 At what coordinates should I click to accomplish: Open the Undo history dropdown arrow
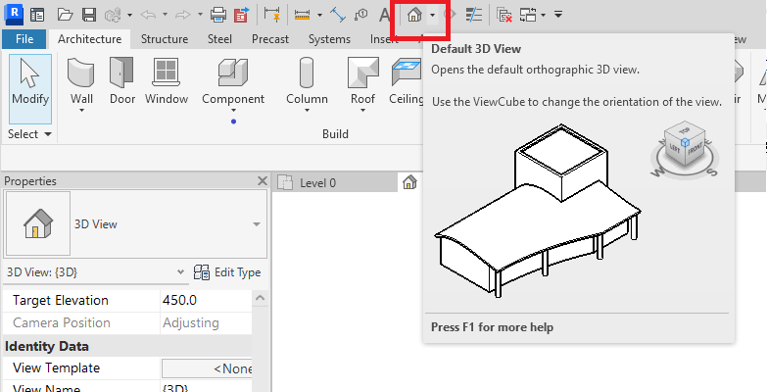click(165, 15)
